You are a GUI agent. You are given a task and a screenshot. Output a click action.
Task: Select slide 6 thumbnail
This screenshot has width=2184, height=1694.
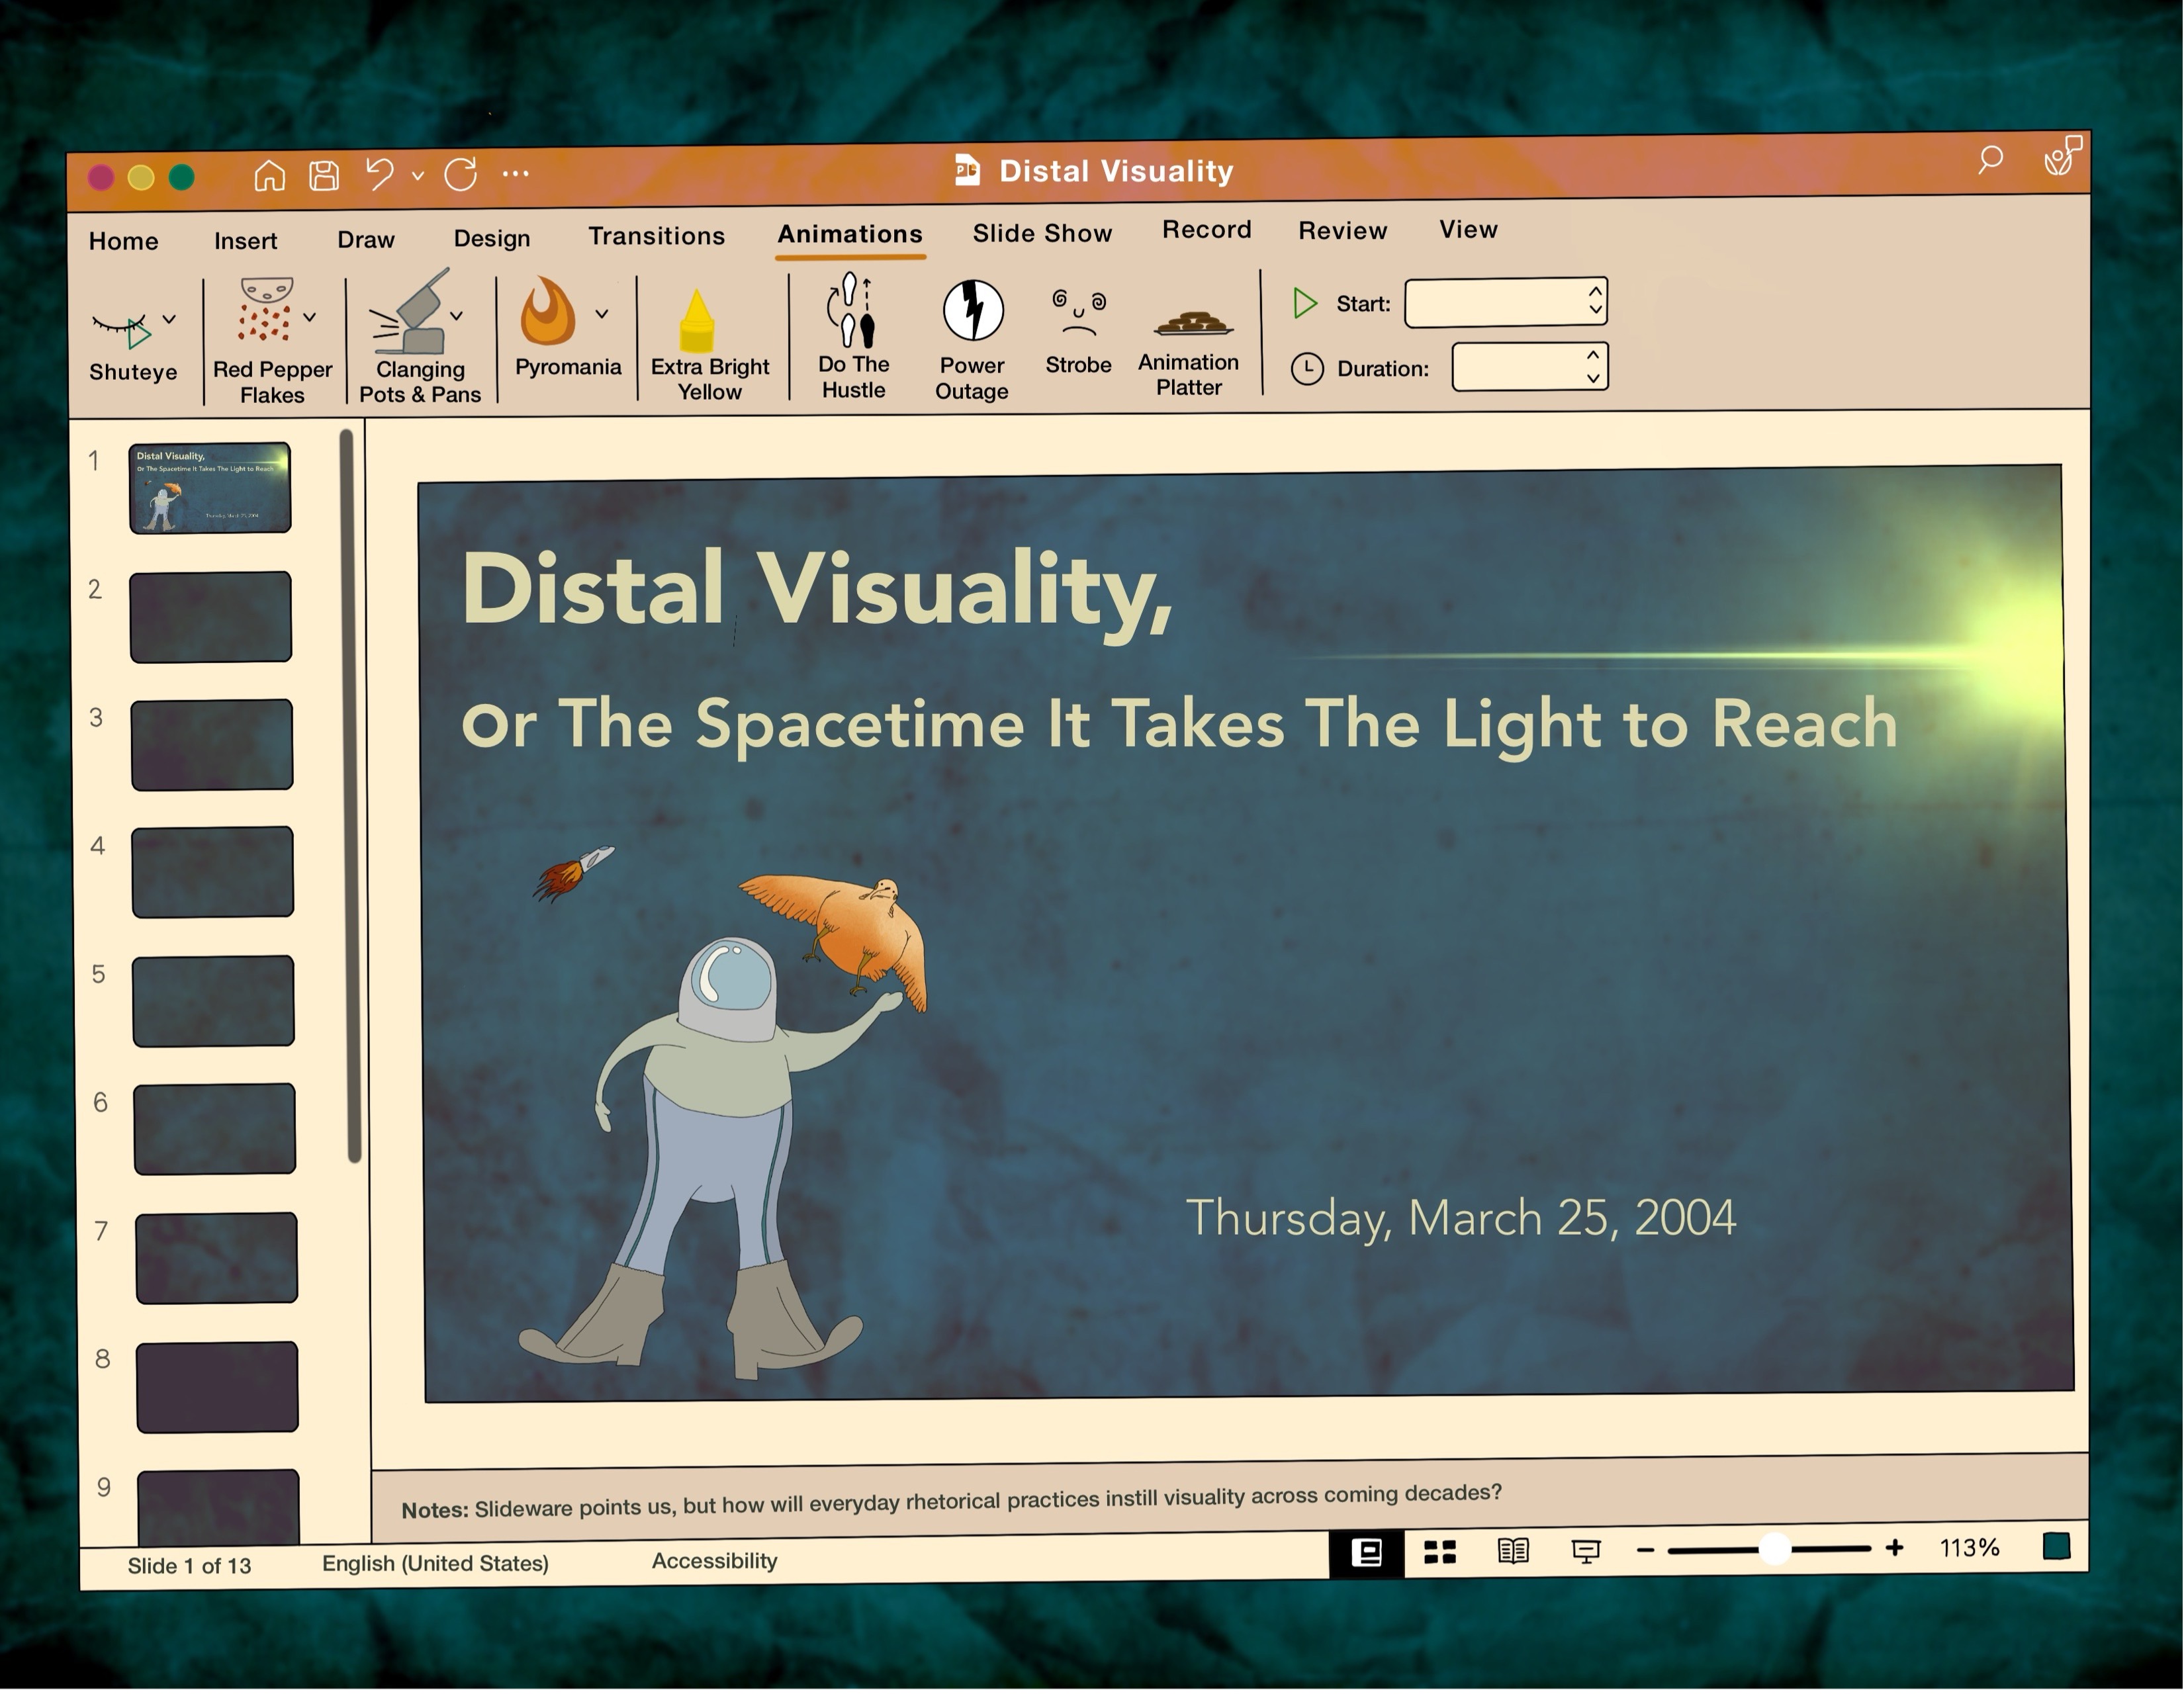215,1129
